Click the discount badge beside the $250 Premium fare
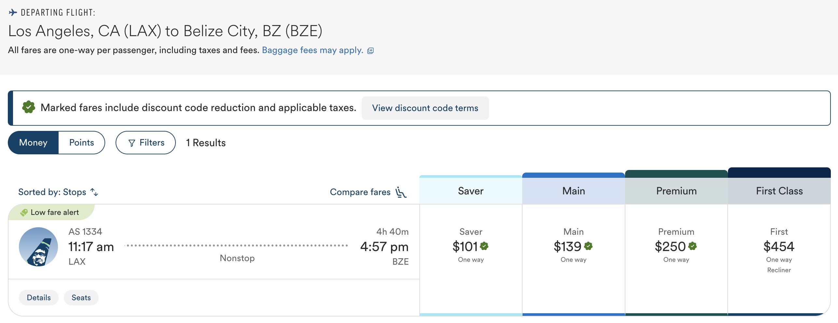This screenshot has width=838, height=323. [x=692, y=246]
